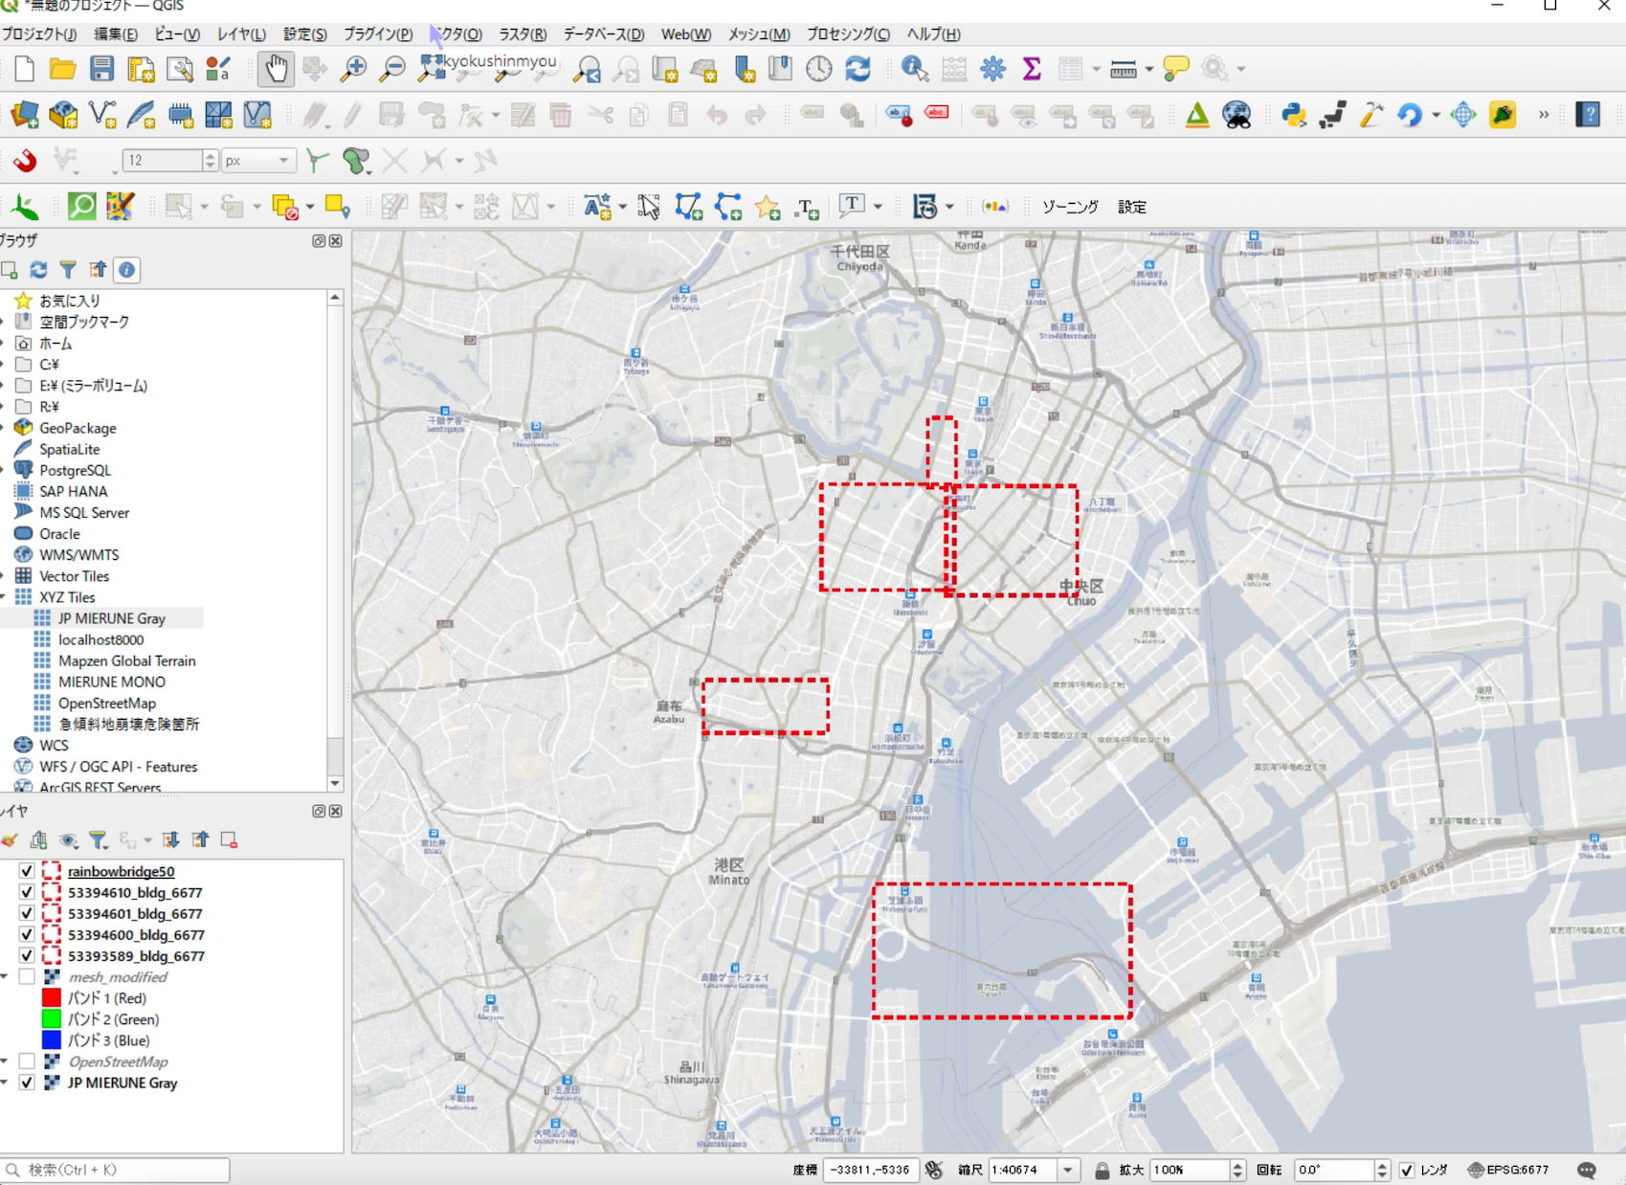The height and width of the screenshot is (1185, 1626).
Task: Open the EPSG:6677 CRS button
Action: [1508, 1170]
